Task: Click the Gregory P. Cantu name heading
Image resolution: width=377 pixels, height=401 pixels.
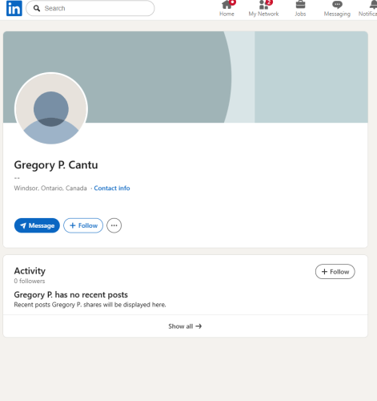Action: (x=56, y=165)
